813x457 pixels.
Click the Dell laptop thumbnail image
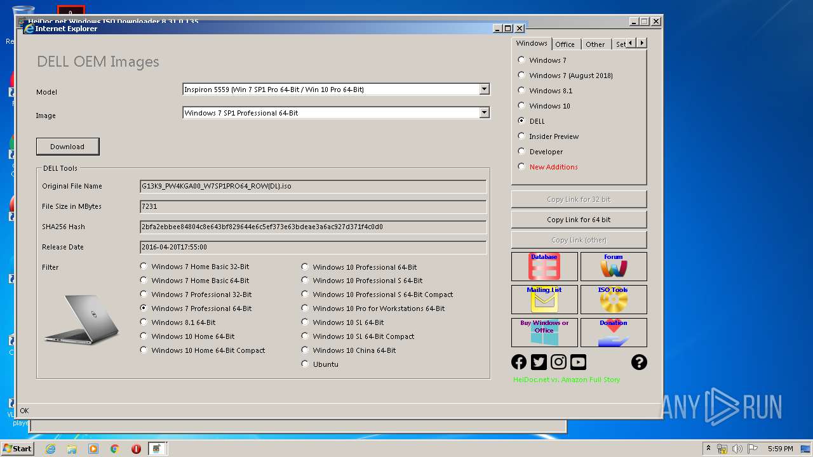(x=82, y=319)
